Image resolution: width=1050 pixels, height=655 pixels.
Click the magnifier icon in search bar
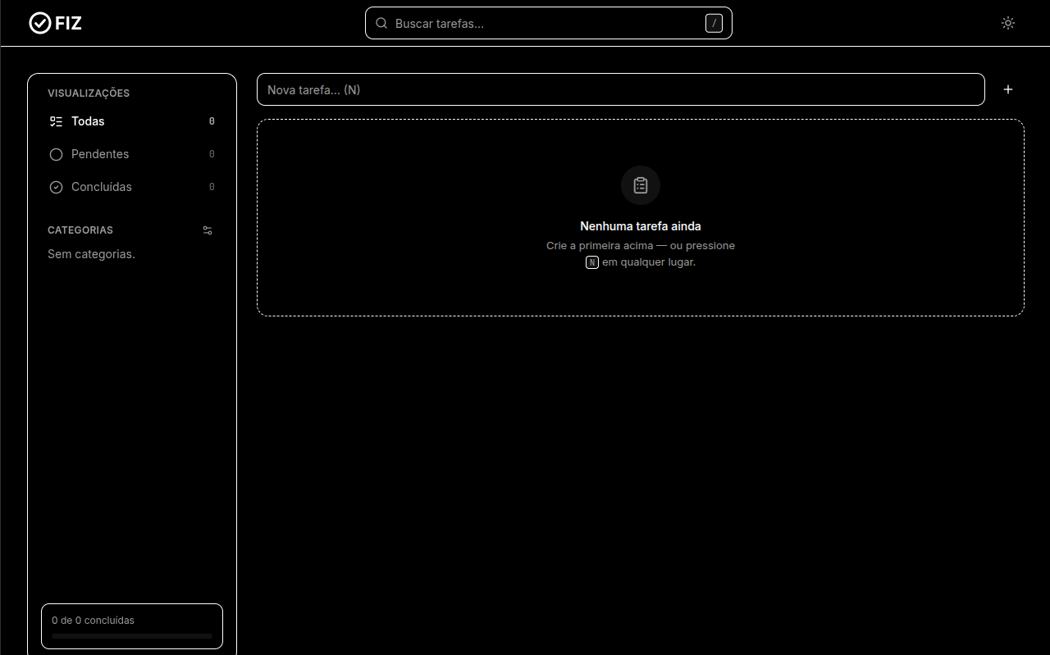[381, 23]
